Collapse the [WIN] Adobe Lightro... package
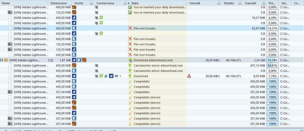Image resolution: width=304 pixels, height=131 pixels. point(2,60)
